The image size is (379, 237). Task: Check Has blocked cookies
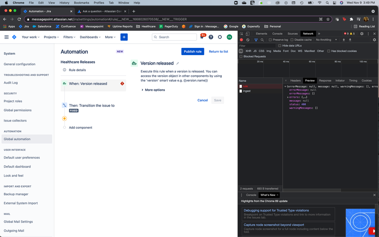(x=328, y=51)
